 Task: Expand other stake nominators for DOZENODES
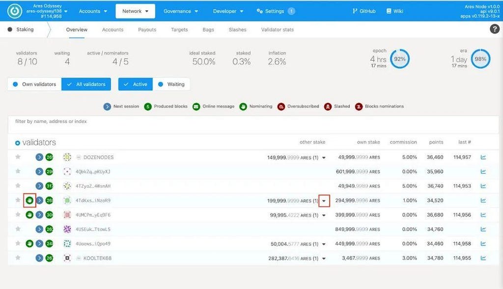point(324,158)
